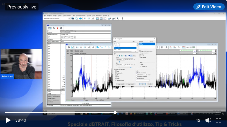Open the Modifica menu

pyautogui.click(x=49, y=16)
